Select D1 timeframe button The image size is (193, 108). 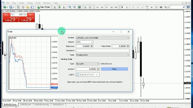point(107,7)
